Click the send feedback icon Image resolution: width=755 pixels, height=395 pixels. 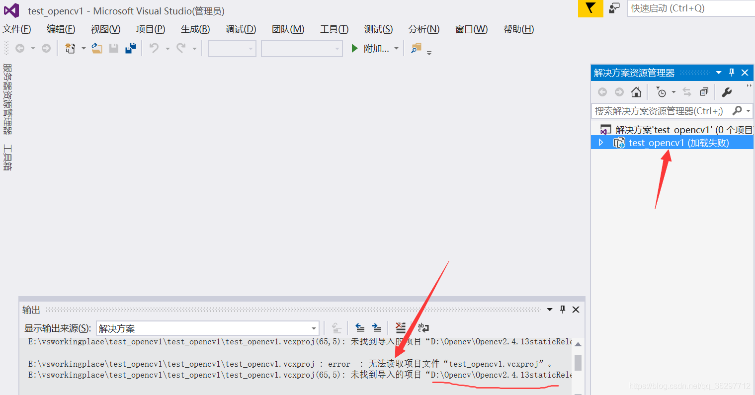(615, 8)
